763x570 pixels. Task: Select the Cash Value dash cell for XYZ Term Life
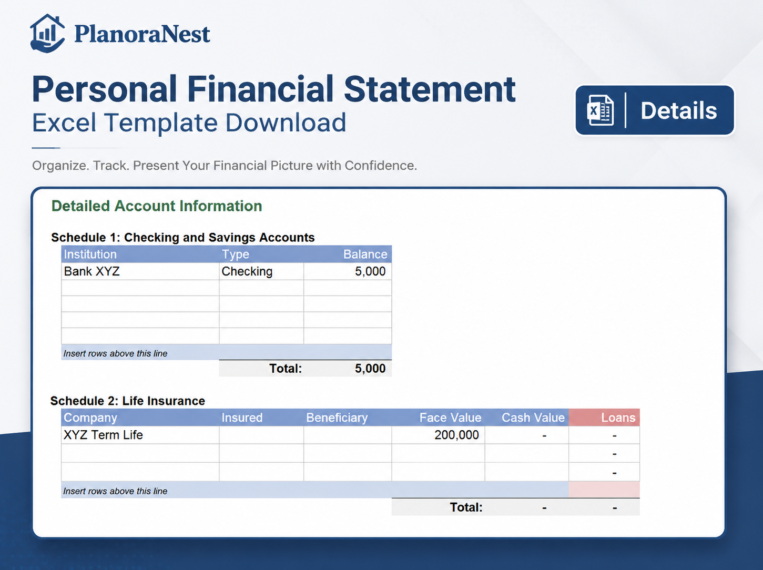[526, 435]
